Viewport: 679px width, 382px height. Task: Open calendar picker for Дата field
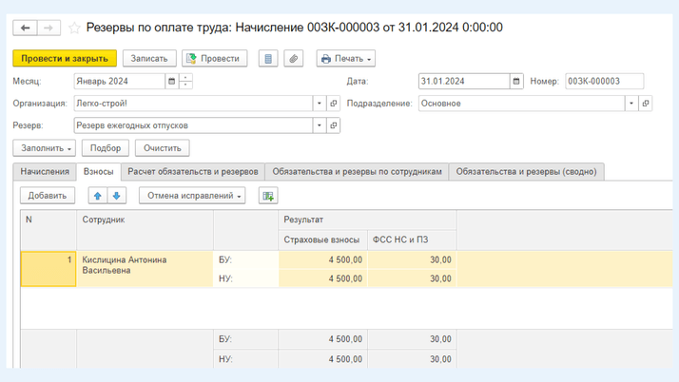click(516, 82)
